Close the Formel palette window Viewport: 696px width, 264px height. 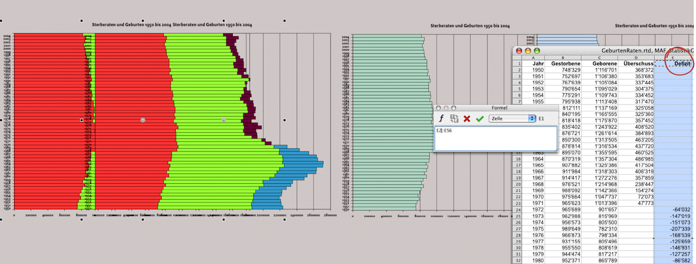438,107
